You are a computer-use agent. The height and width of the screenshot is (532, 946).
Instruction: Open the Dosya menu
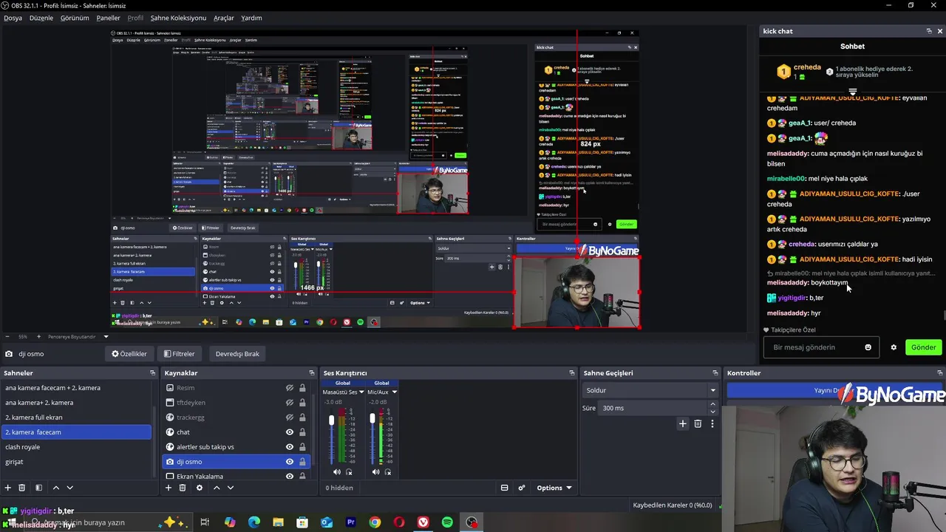(x=13, y=18)
